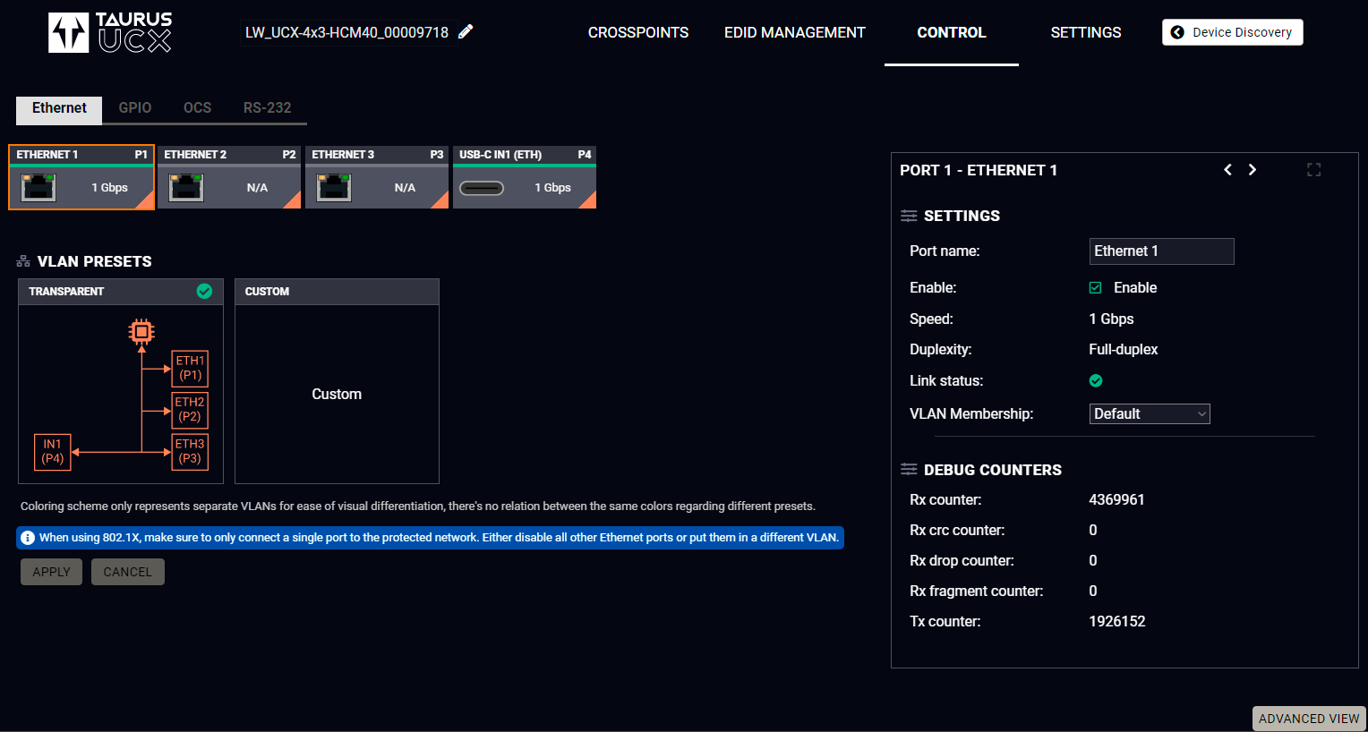Click the pencil icon to edit device name
The image size is (1368, 732).
466,32
